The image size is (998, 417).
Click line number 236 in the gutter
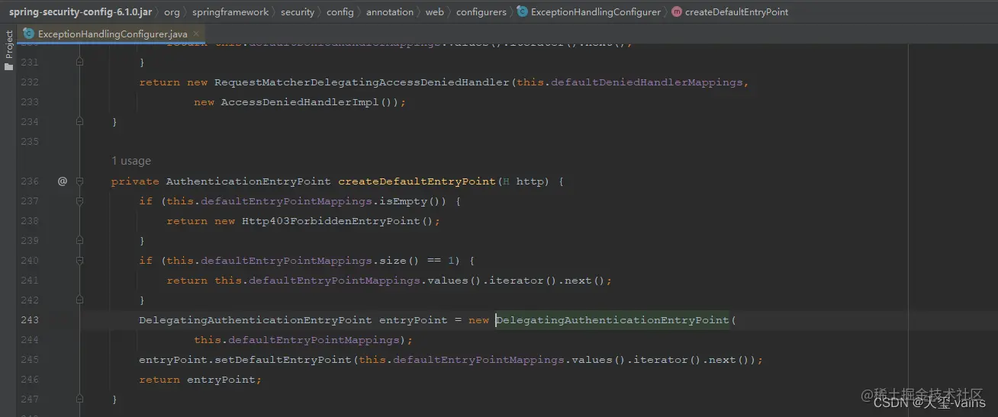tap(30, 181)
